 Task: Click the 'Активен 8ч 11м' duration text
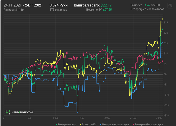[14, 10]
